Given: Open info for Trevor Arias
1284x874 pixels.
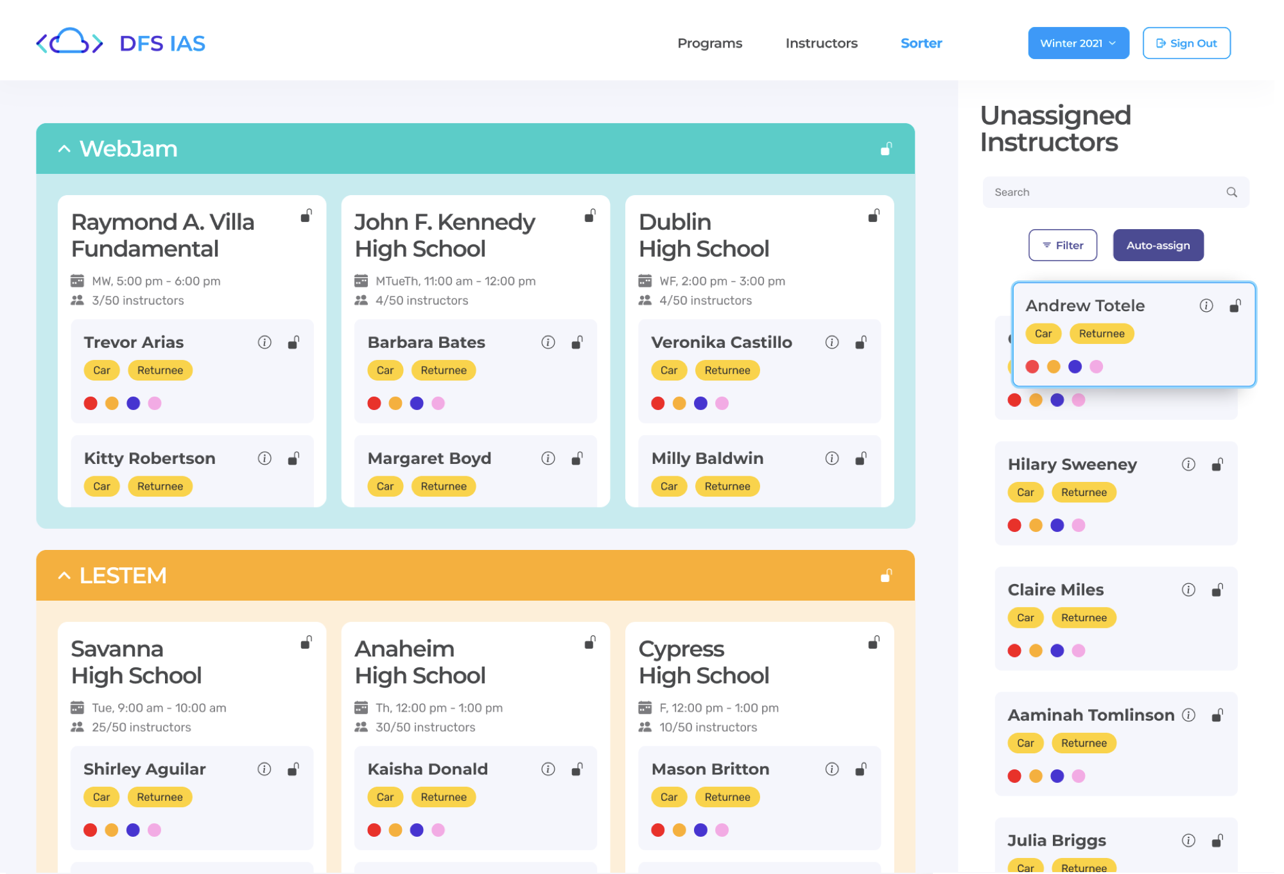Looking at the screenshot, I should [265, 342].
